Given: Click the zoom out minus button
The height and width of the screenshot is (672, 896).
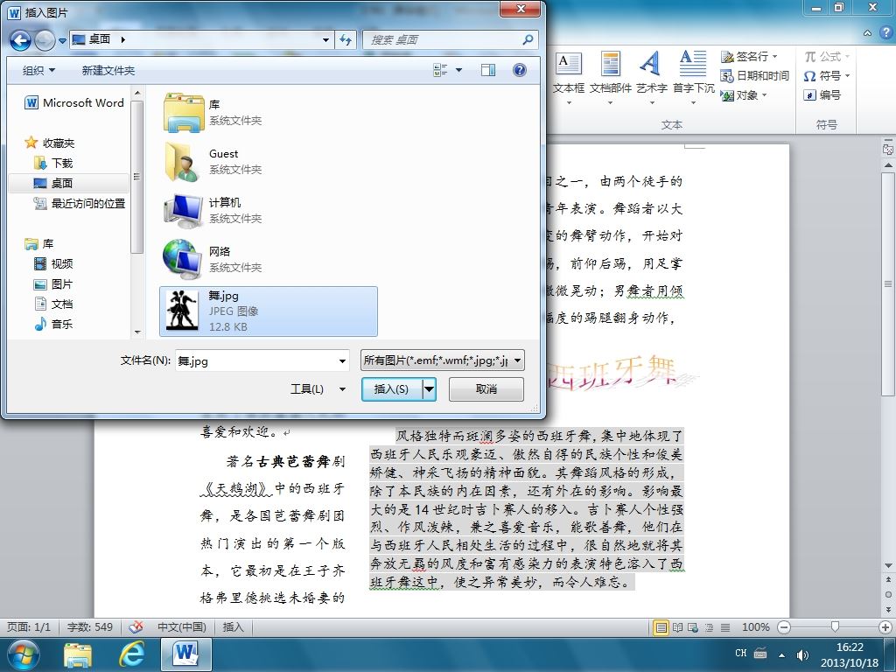Looking at the screenshot, I should click(x=784, y=627).
